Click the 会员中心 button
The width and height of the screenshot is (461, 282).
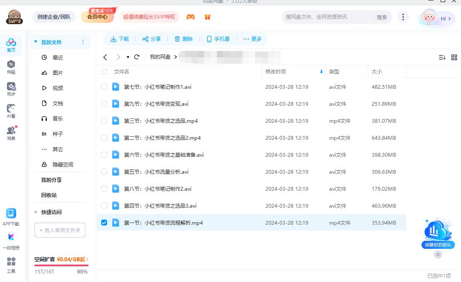(x=97, y=17)
